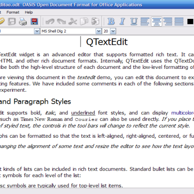Toggle italic formatting
The width and height of the screenshot is (194, 194).
coord(122,21)
